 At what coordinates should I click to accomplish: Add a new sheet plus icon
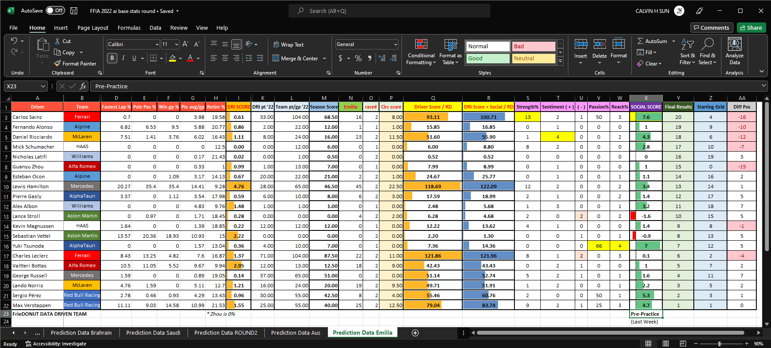[415, 332]
